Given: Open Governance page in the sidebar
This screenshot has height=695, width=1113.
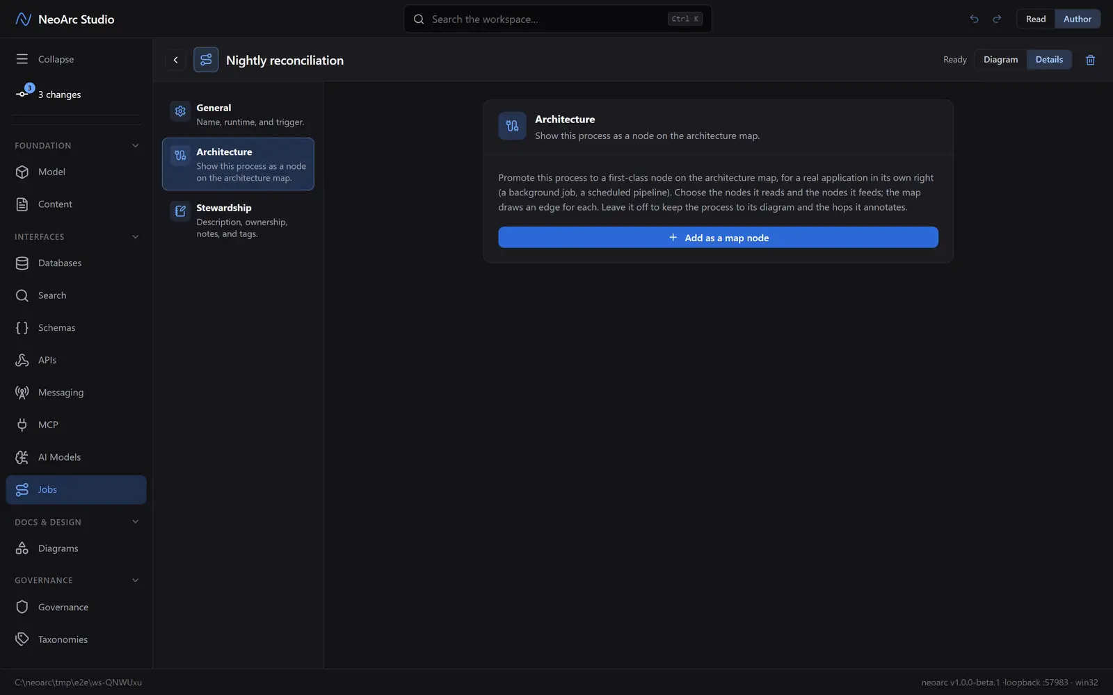Looking at the screenshot, I should coord(76,607).
